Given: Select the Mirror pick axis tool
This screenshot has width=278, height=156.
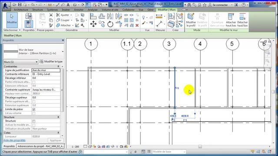Looking at the screenshot, I should pyautogui.click(x=110, y=16).
